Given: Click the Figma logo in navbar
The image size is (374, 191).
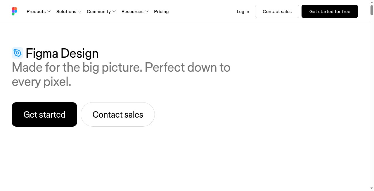Looking at the screenshot, I should click(x=14, y=11).
